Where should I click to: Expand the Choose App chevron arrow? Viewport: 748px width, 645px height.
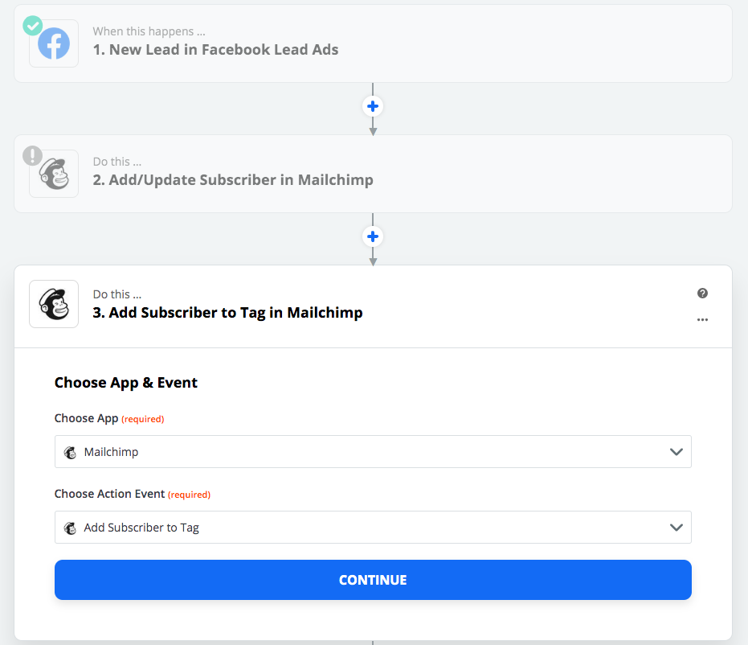pyautogui.click(x=676, y=452)
